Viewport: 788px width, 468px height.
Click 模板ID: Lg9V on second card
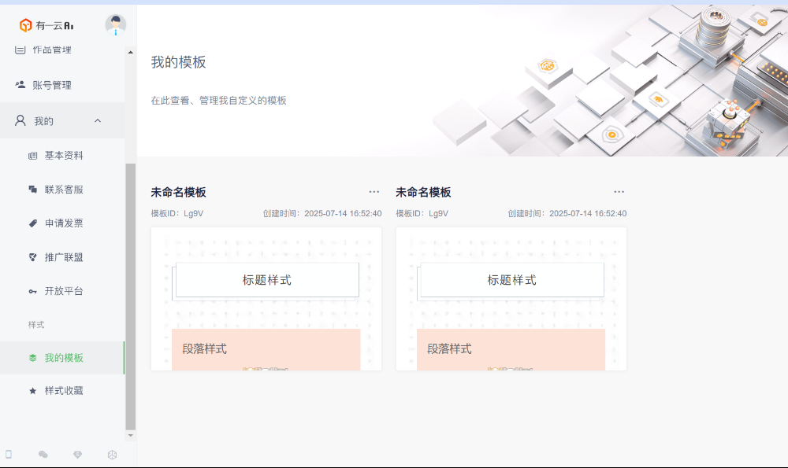[422, 214]
